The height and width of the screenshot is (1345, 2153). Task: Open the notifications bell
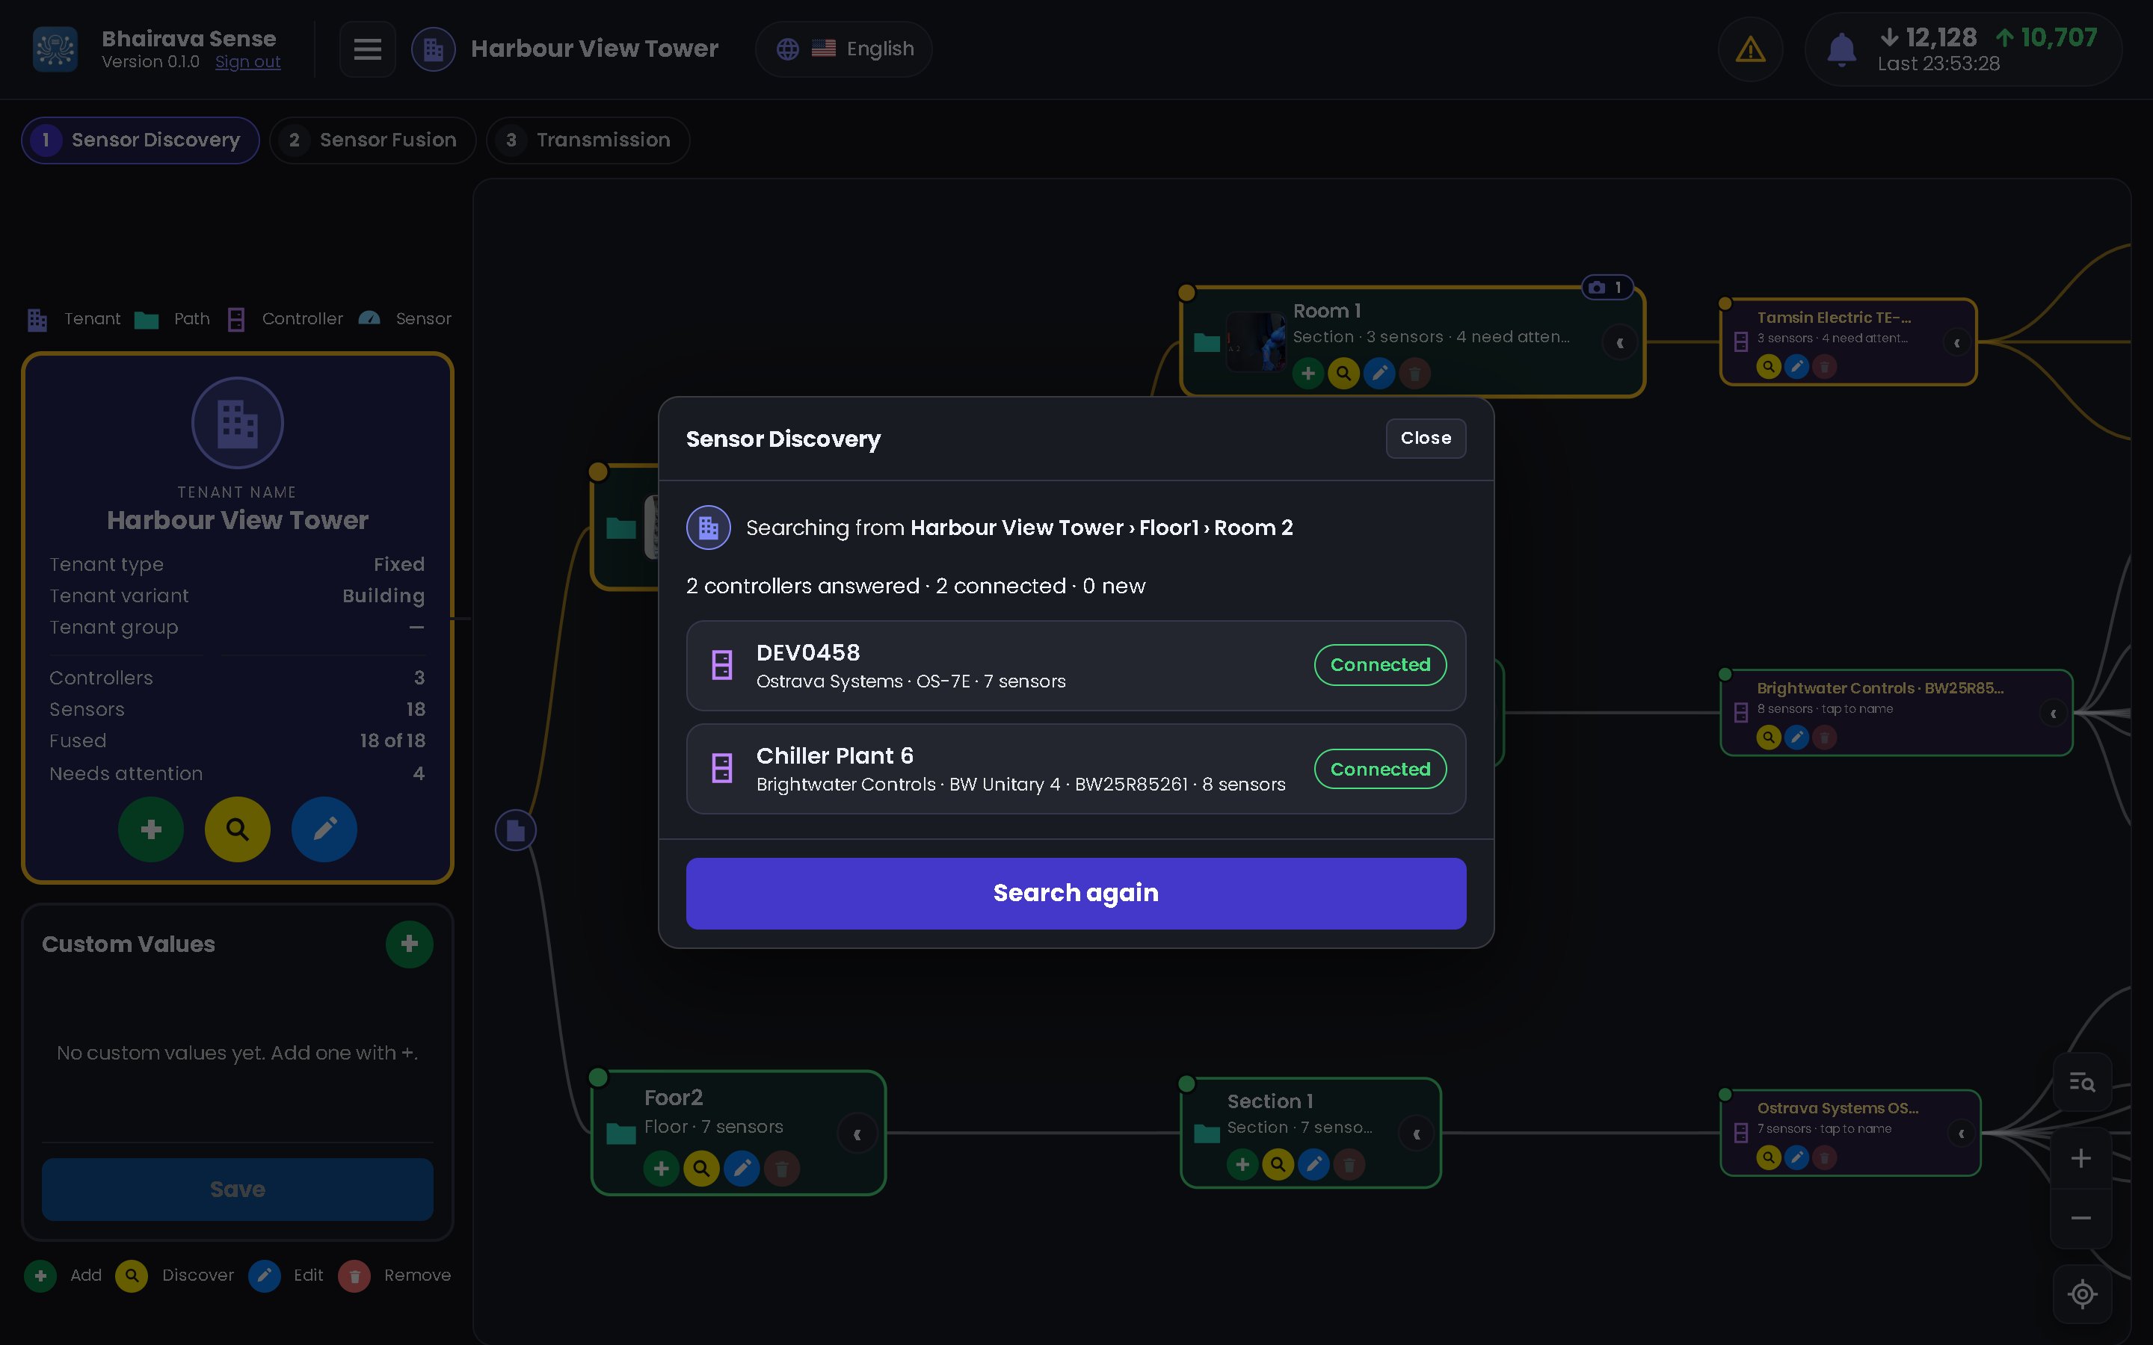(1841, 50)
